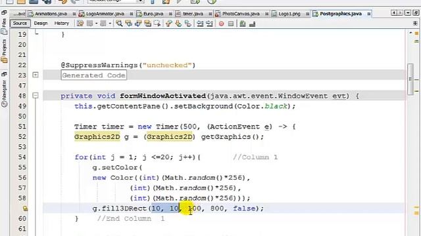Click Find Previous Occurrence icon

129,24
